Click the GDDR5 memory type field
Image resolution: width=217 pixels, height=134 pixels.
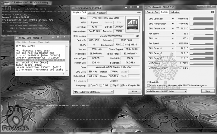96,58
